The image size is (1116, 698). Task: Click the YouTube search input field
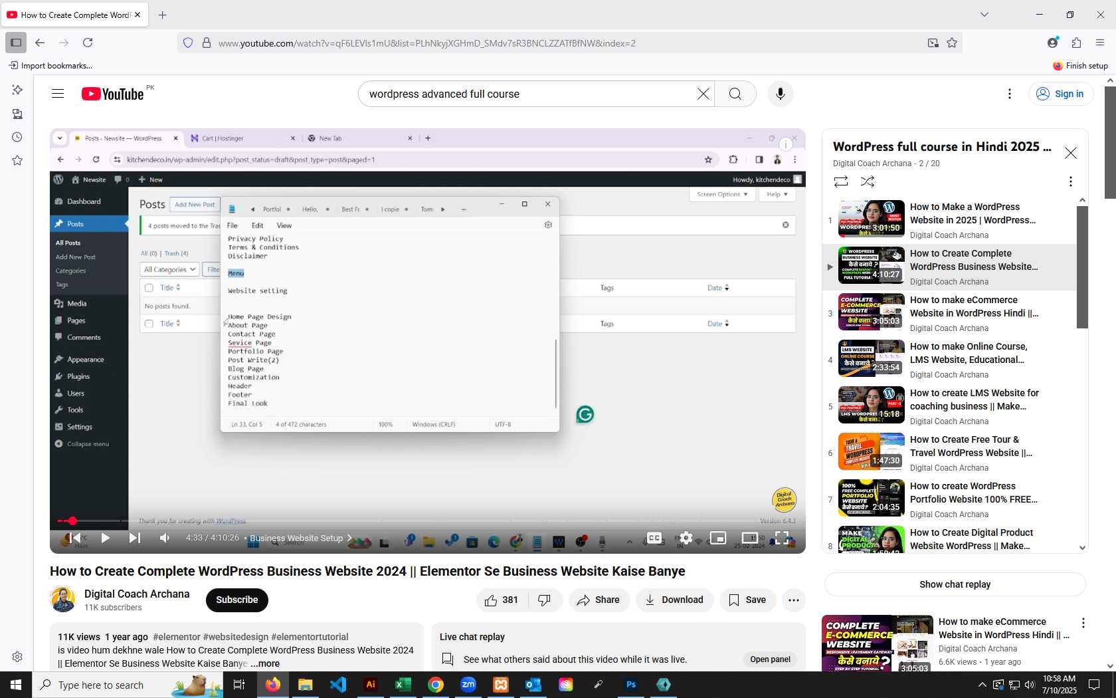tap(528, 94)
